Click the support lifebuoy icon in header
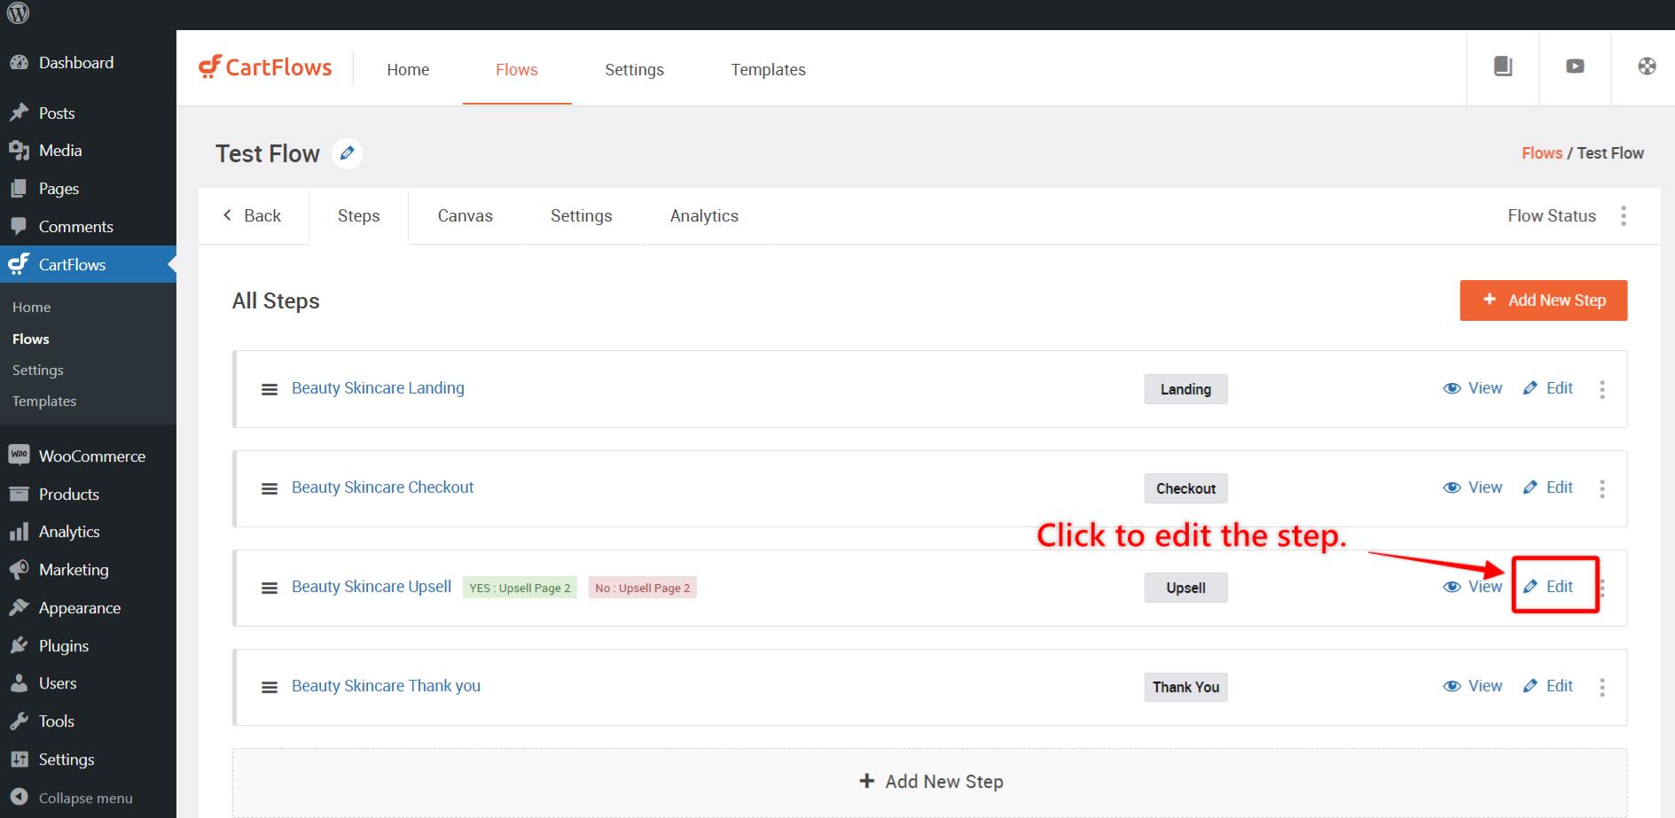1675x818 pixels. tap(1647, 66)
